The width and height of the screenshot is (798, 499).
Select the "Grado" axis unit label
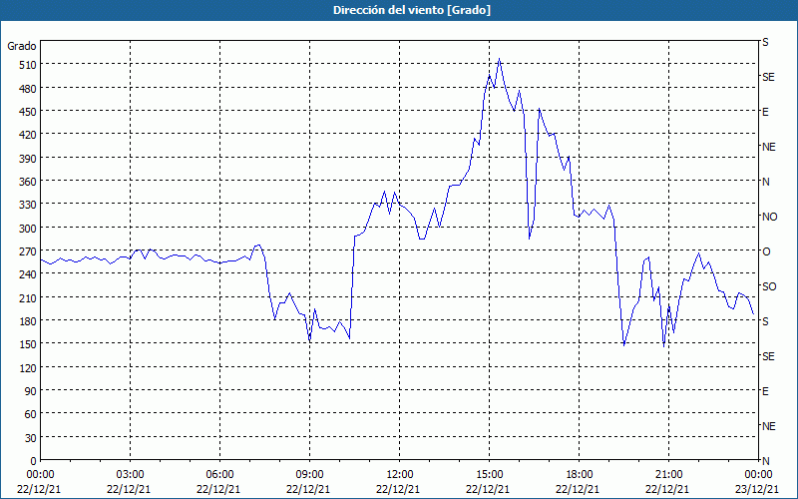pyautogui.click(x=22, y=46)
